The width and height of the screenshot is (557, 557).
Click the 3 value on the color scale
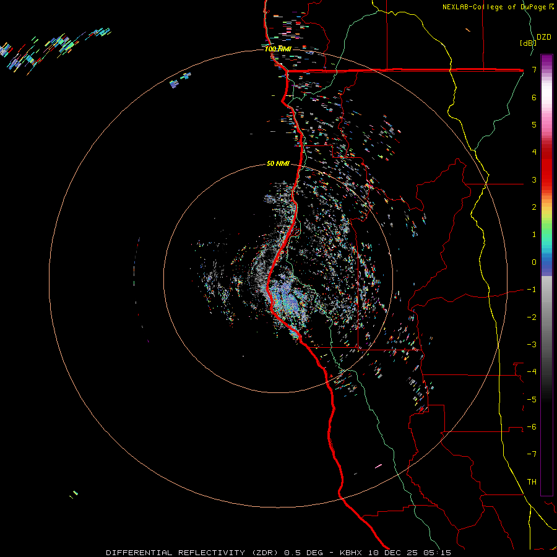point(534,179)
